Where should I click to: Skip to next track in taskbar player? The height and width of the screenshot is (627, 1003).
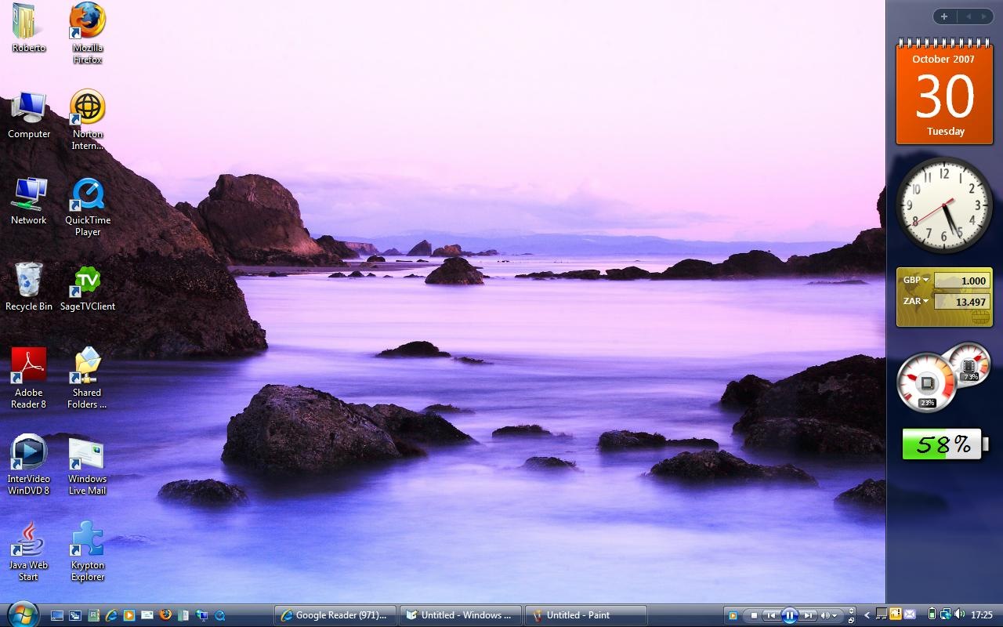808,615
